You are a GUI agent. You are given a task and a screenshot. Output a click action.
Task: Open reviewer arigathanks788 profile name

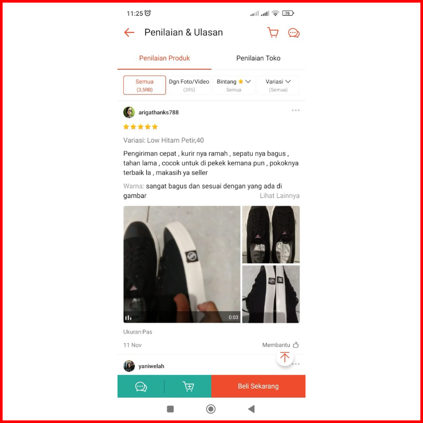point(159,112)
